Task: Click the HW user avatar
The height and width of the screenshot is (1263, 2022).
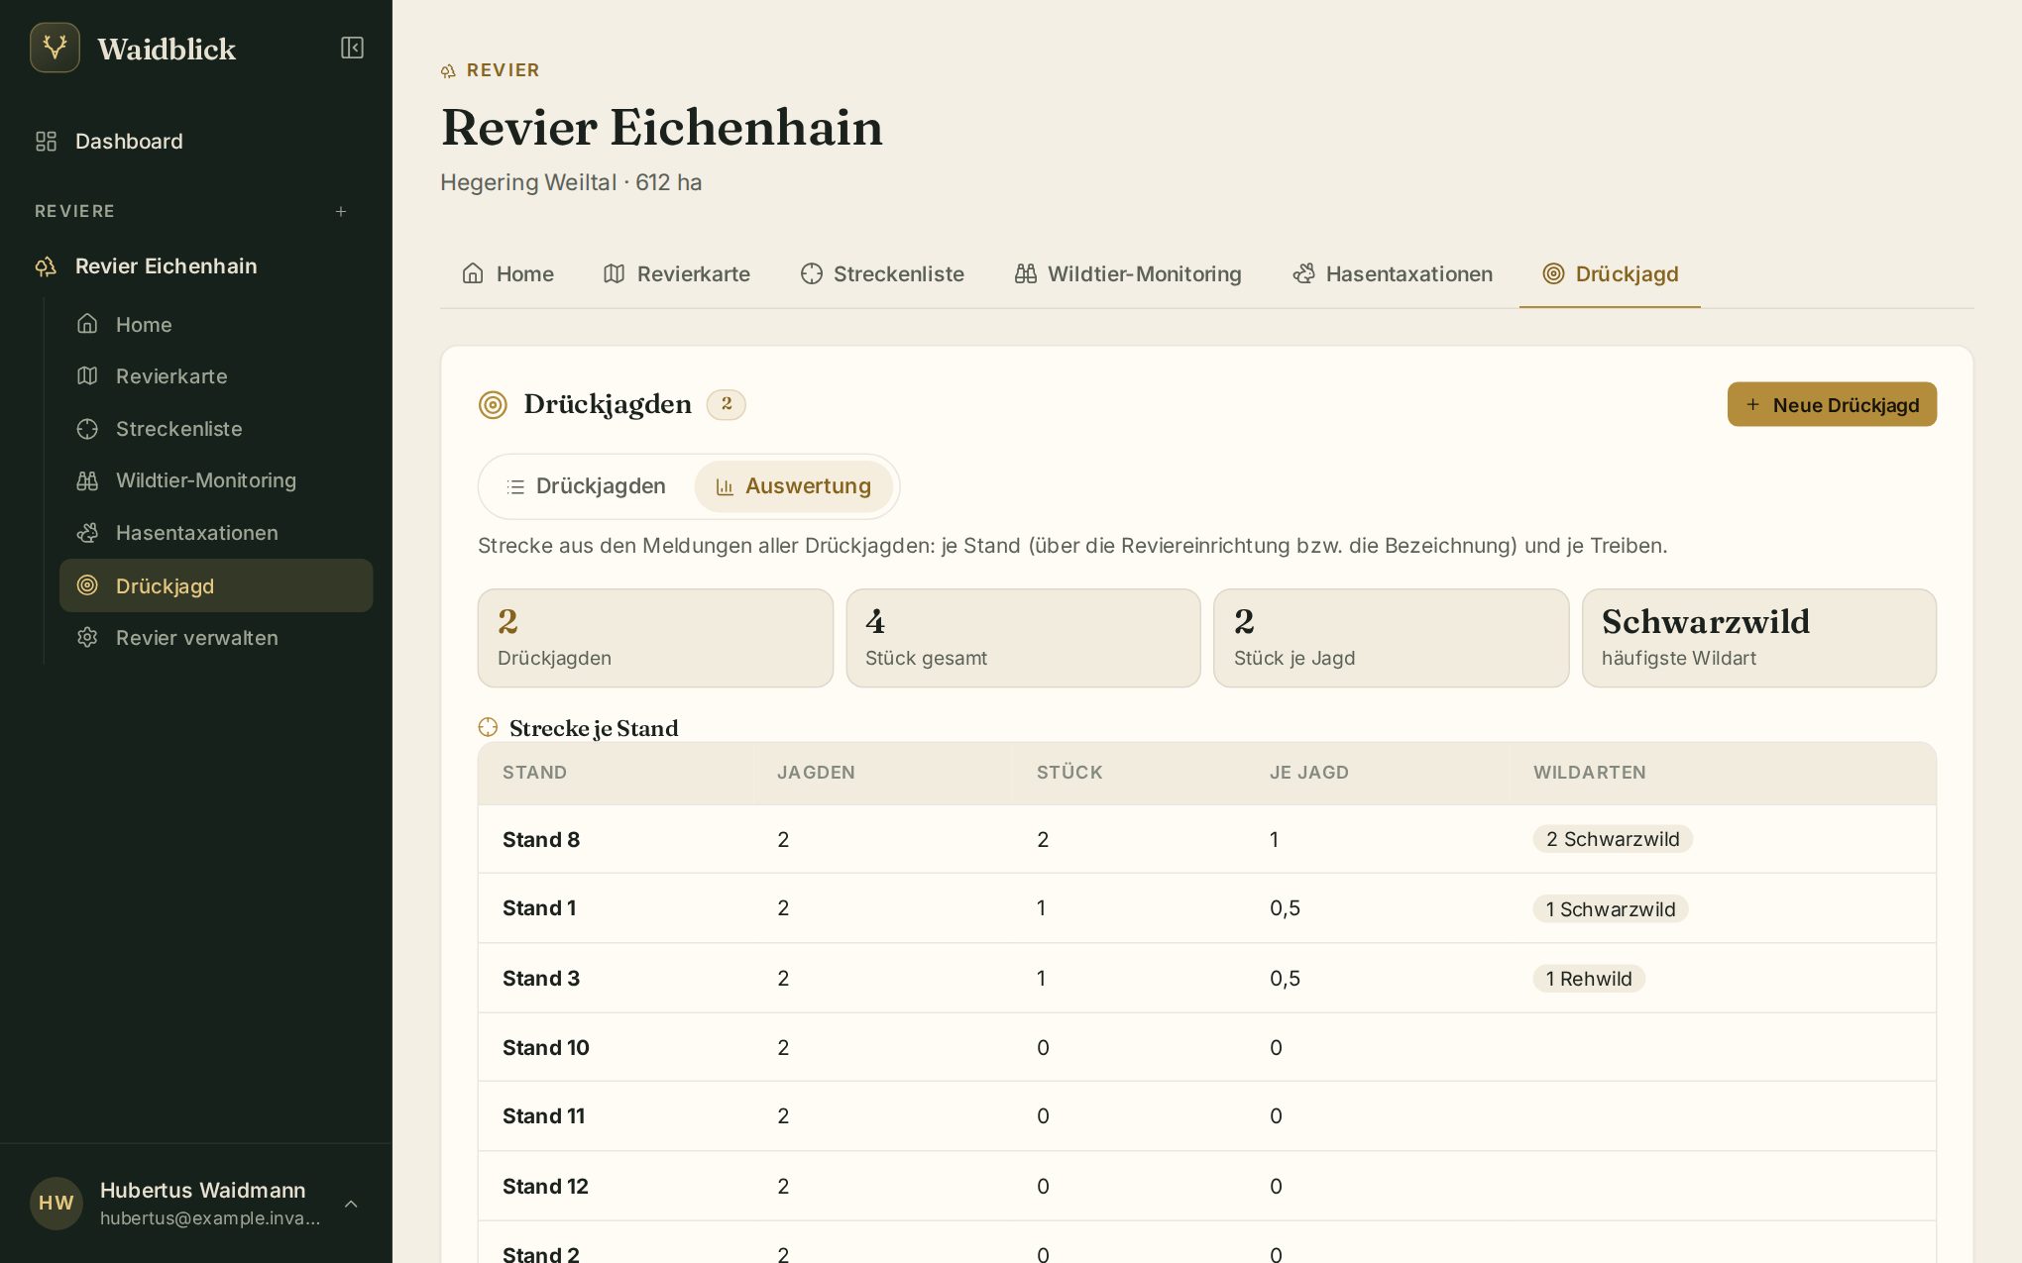Action: pos(56,1203)
